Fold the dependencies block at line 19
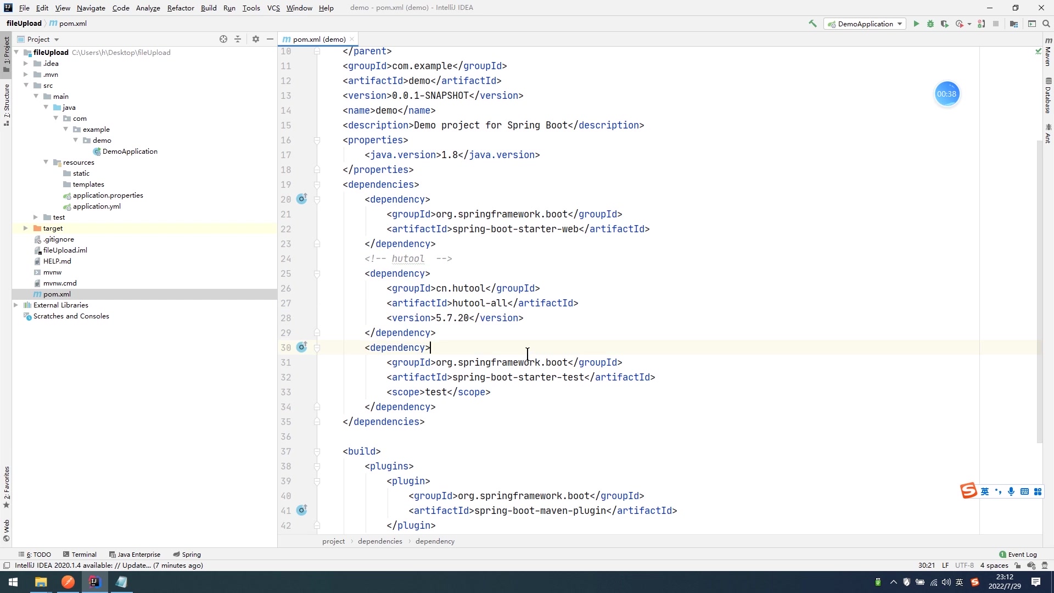 (x=317, y=184)
